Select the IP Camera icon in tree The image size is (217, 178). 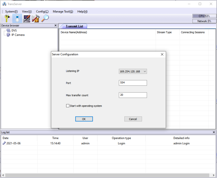point(9,35)
